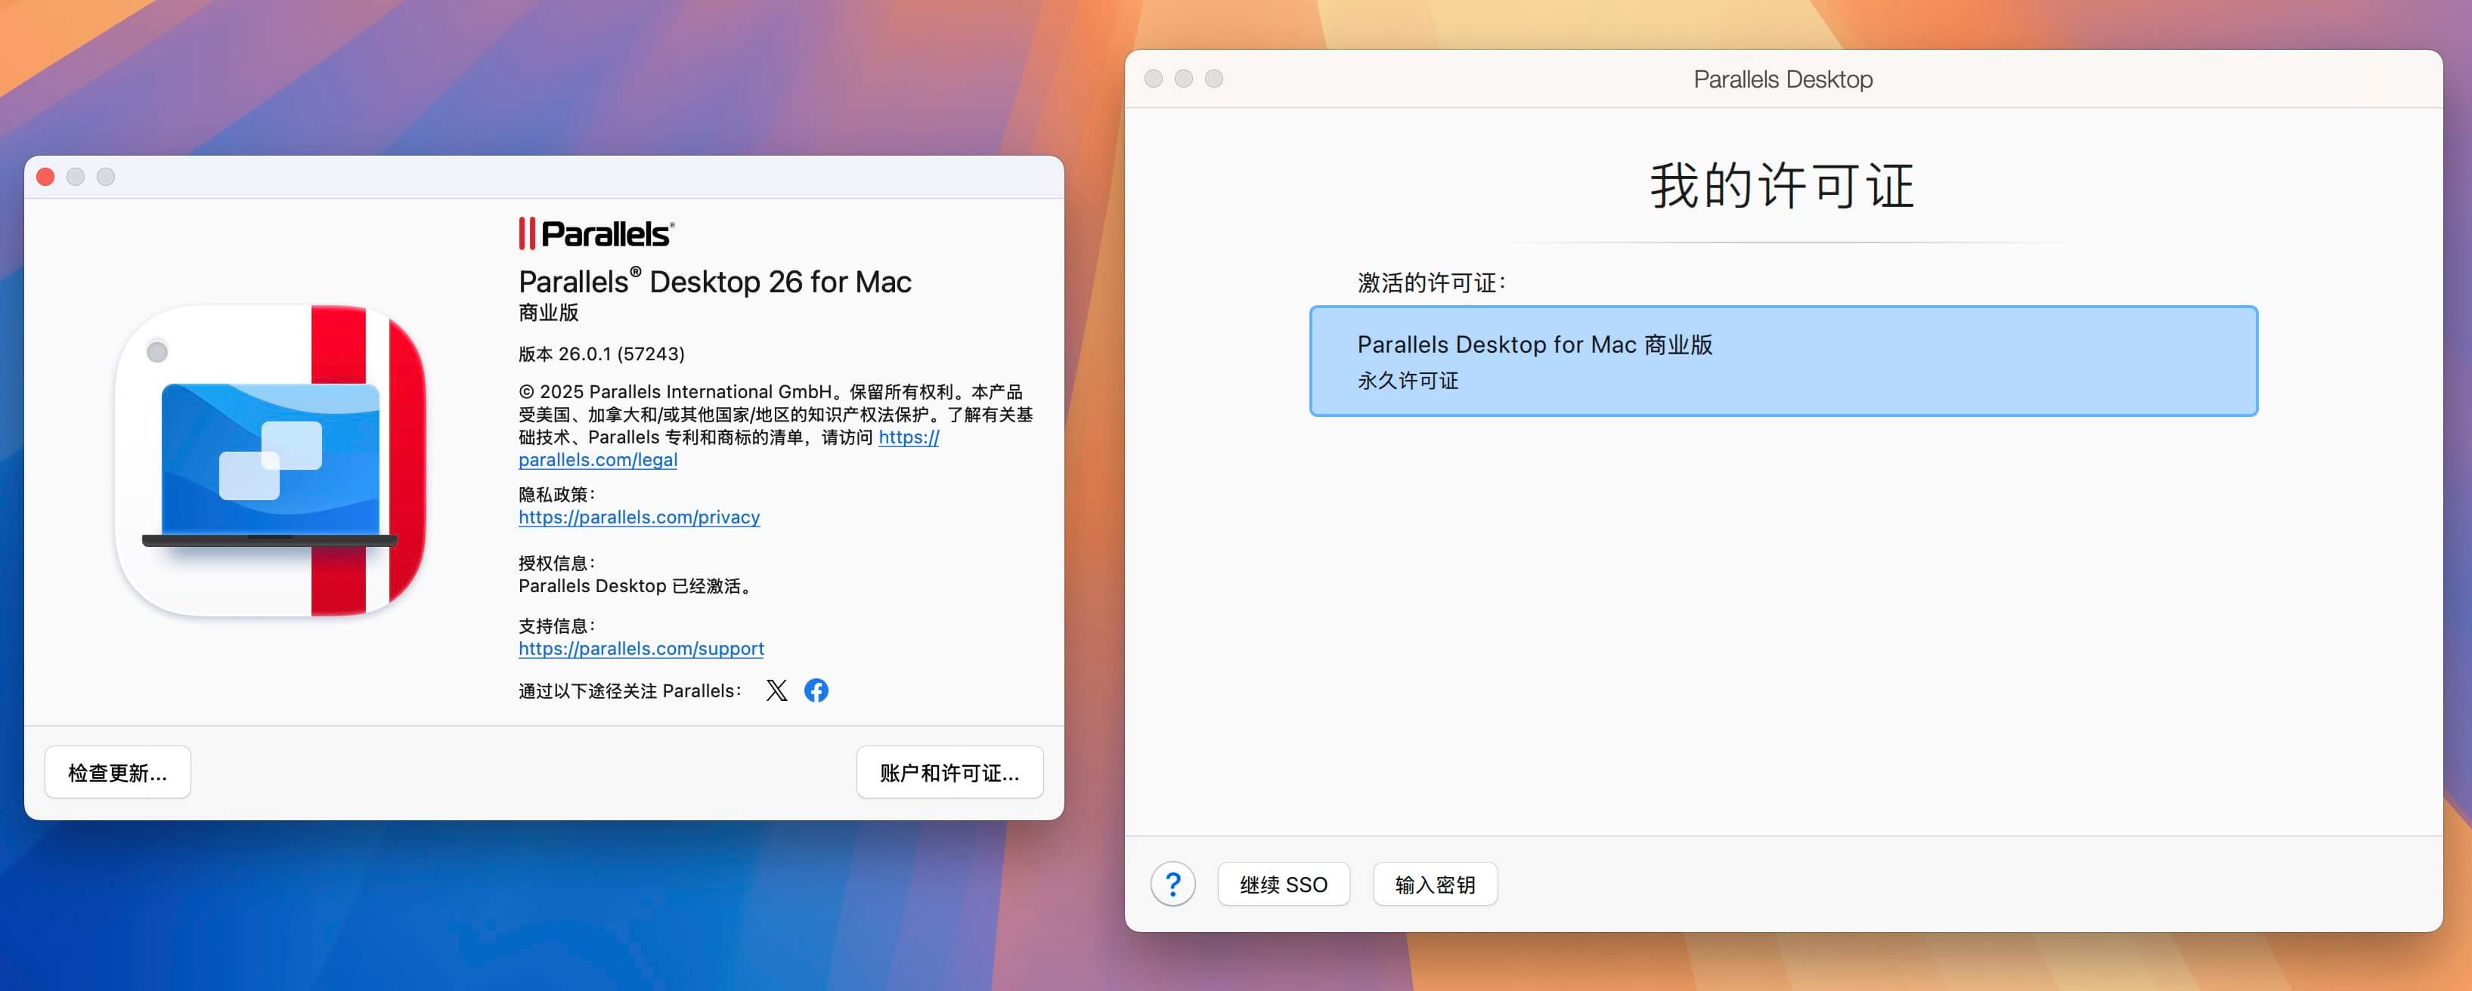Click the Parallels logo in the About window

[x=594, y=234]
